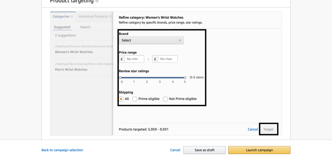332x160 pixels.
Task: Click the No max price field
Action: point(168,59)
